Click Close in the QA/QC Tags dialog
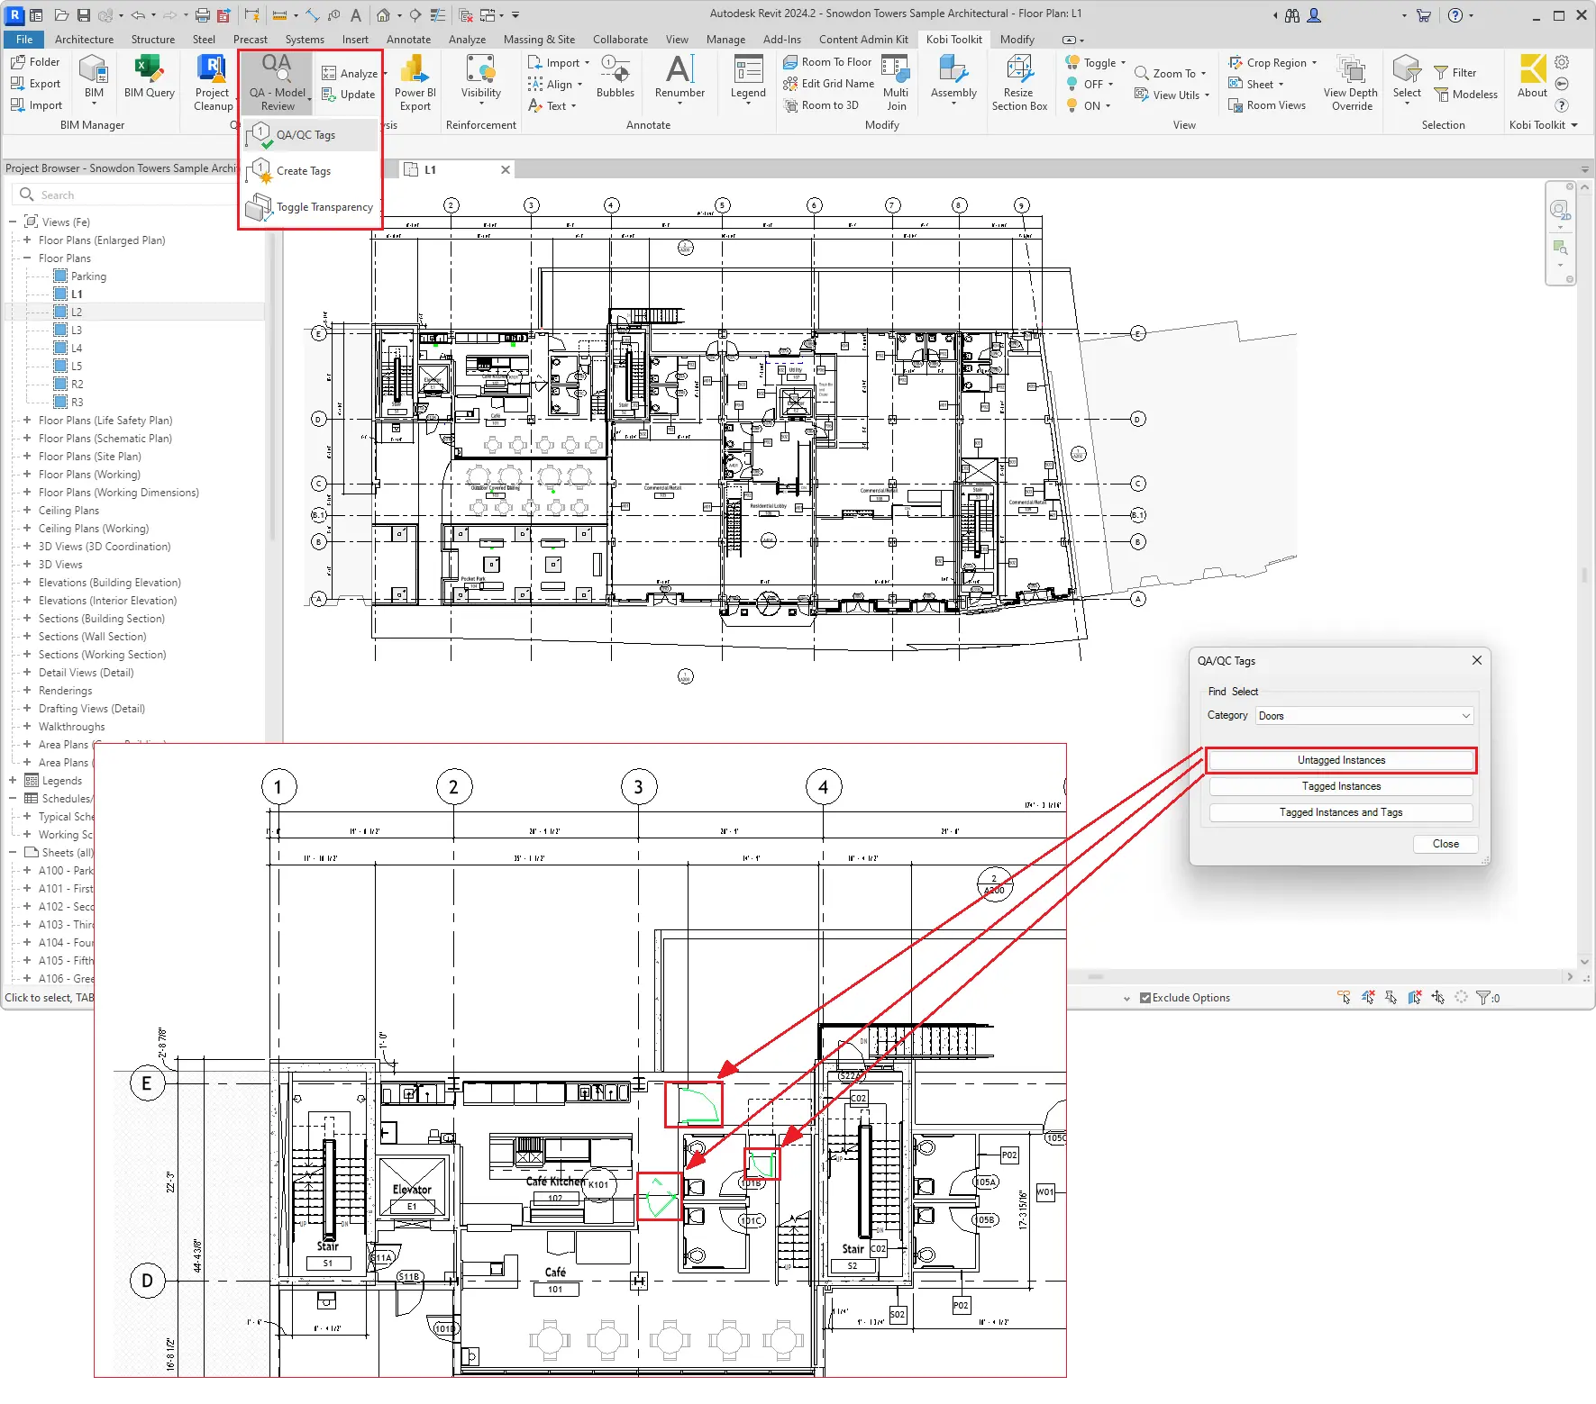The image size is (1596, 1404). coord(1445,844)
